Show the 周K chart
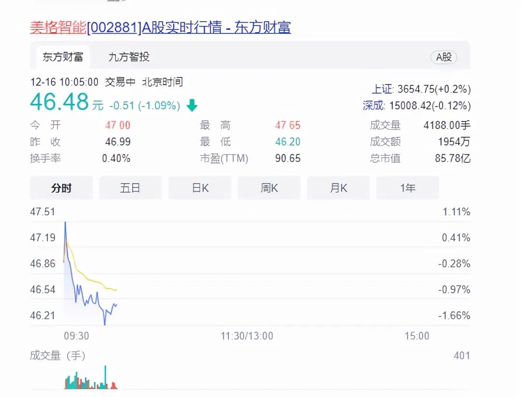521x397 pixels. [269, 188]
